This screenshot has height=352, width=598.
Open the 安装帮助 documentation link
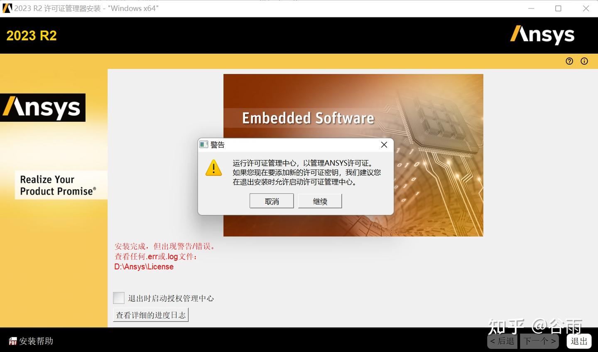pyautogui.click(x=37, y=341)
